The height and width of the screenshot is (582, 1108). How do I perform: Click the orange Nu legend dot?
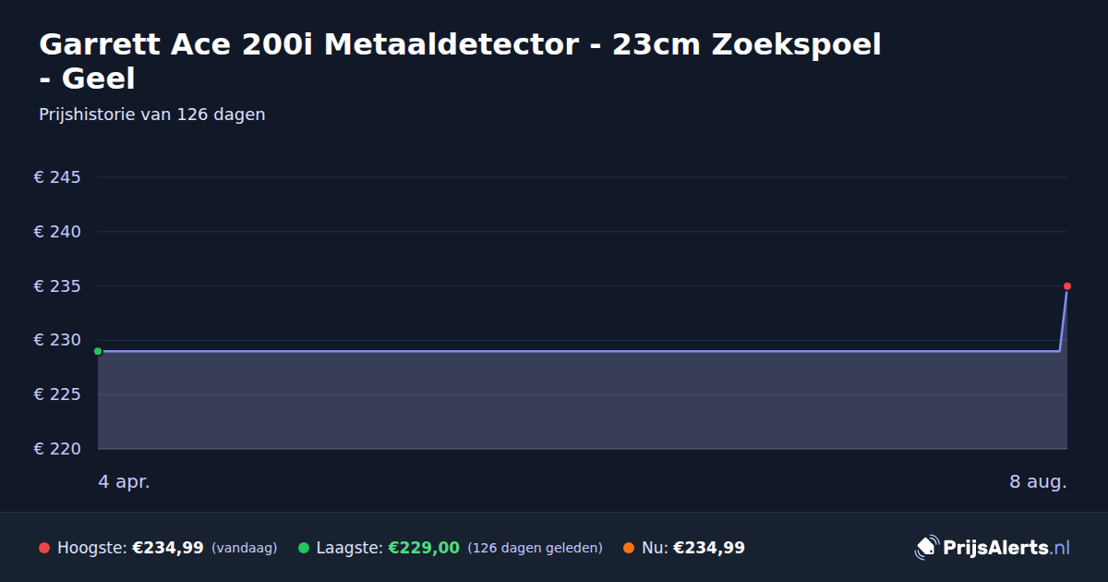[x=629, y=548]
